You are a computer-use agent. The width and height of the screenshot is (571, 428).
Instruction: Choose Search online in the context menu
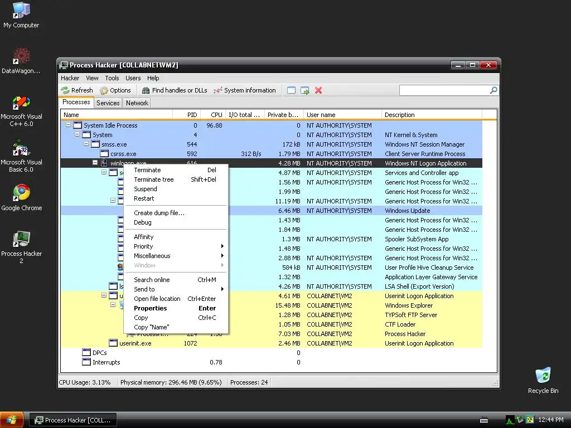point(176,280)
